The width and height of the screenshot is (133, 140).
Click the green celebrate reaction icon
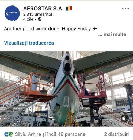point(11,134)
